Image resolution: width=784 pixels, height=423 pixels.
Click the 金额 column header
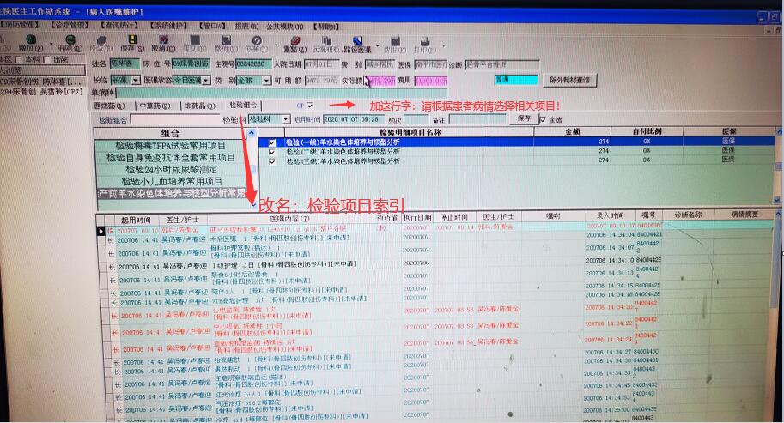click(572, 132)
